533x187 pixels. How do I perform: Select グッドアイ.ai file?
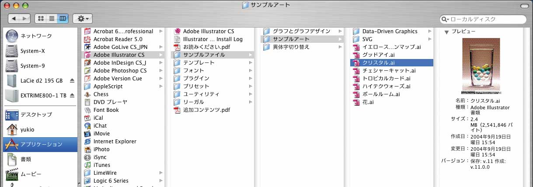tap(392, 55)
